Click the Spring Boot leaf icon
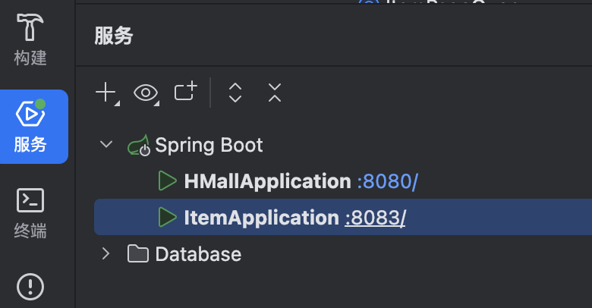 coord(139,146)
